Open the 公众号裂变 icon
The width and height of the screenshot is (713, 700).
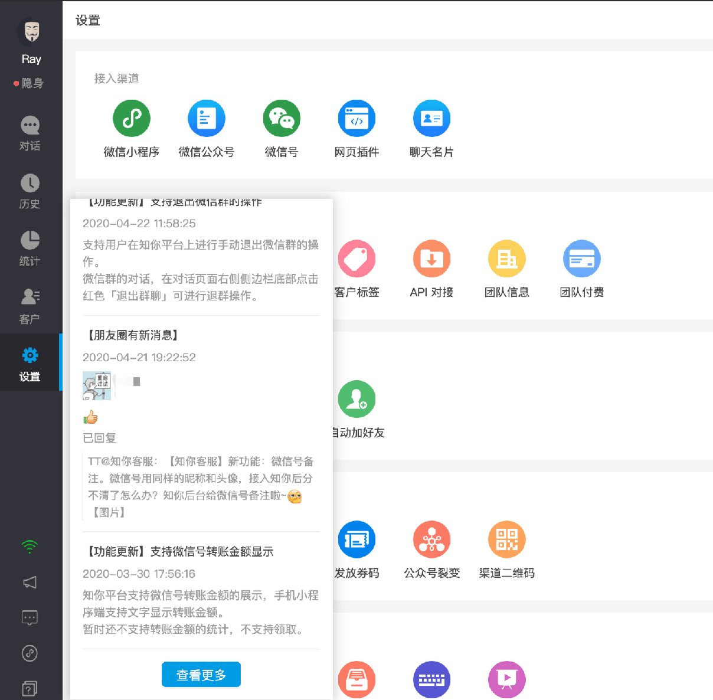click(431, 539)
